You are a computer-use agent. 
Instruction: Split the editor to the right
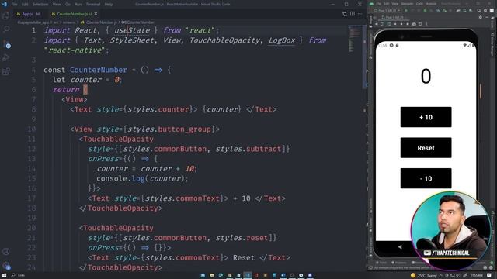coord(353,14)
